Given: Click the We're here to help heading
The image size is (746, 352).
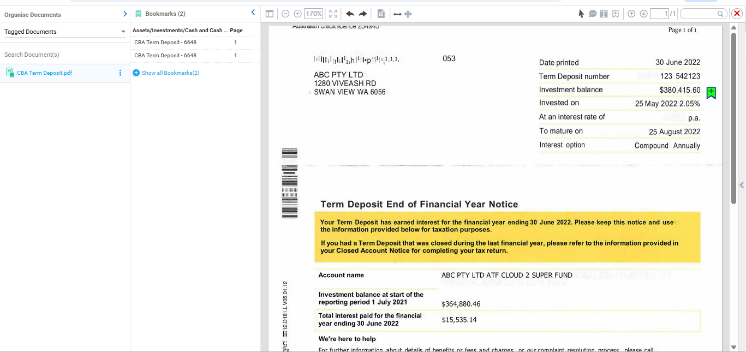Looking at the screenshot, I should click(x=347, y=339).
